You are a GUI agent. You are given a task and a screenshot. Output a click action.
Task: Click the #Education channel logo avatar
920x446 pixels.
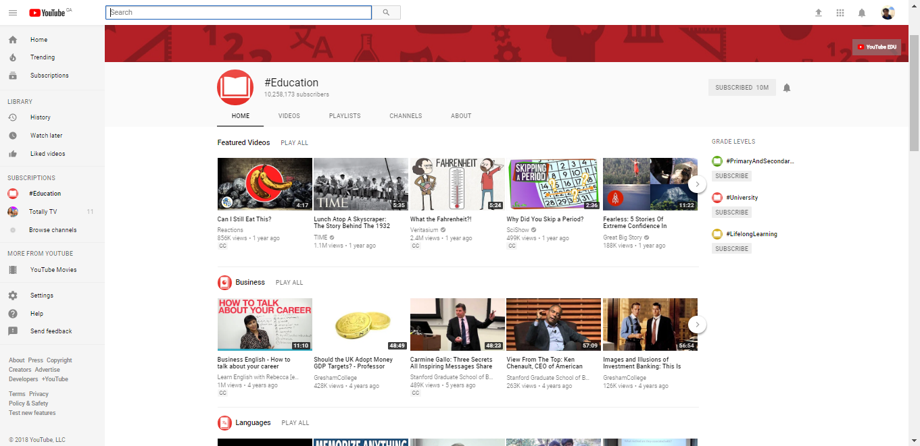[x=235, y=88]
